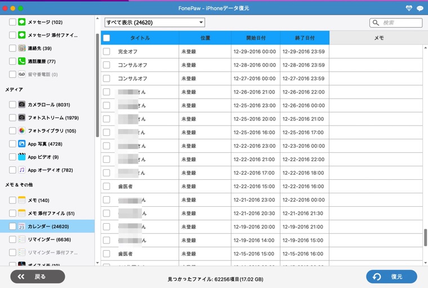Click sidebar scroll-up arrow
428x288 pixels.
(97, 18)
